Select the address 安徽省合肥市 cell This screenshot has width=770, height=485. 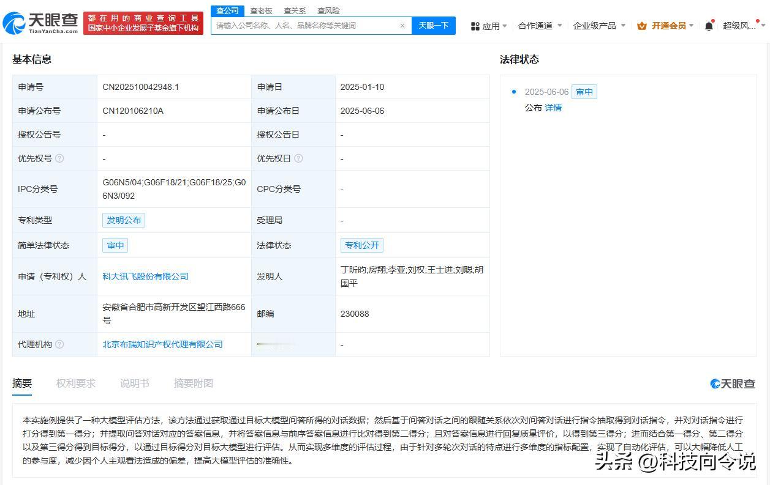click(x=174, y=314)
